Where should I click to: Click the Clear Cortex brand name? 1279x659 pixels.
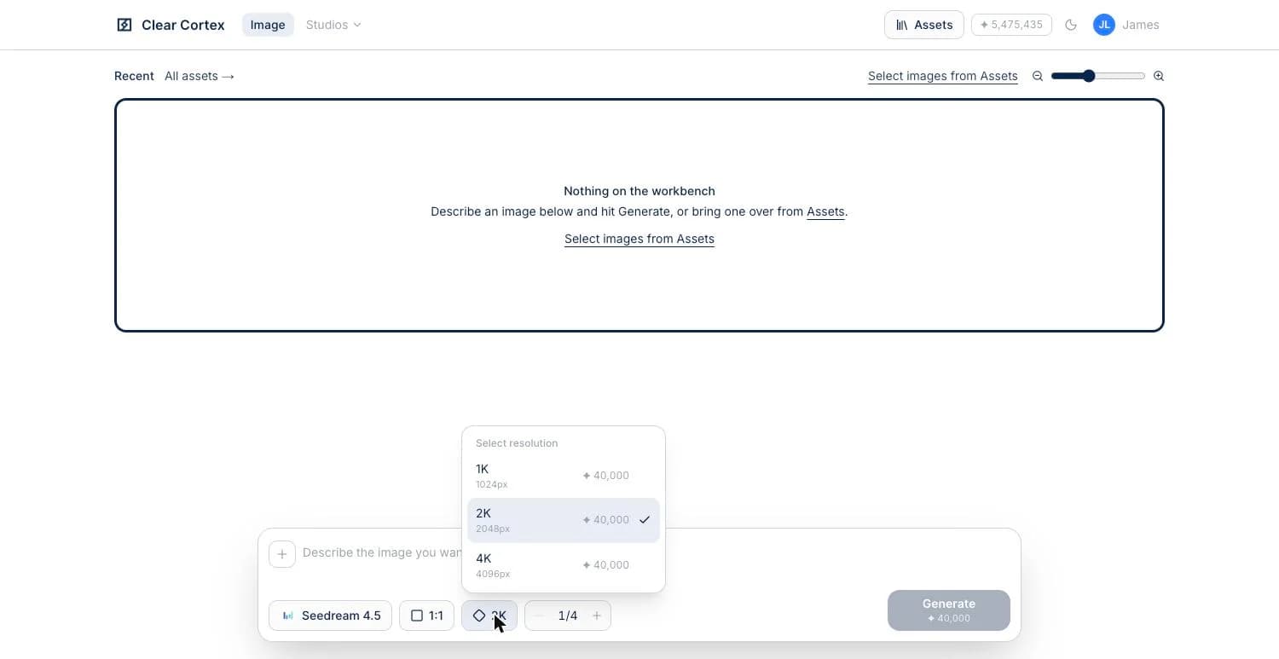coord(183,25)
